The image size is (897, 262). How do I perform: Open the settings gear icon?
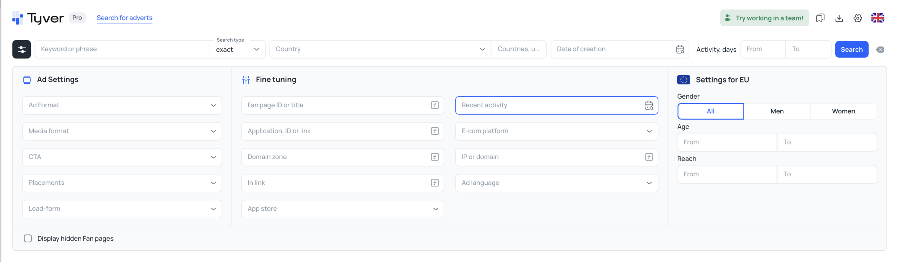coord(858,18)
